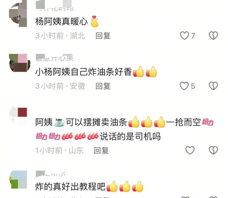Open avatar of 杨阿姨真暖心 commenter
Viewport: 228px width, 198px height.
pos(18,15)
